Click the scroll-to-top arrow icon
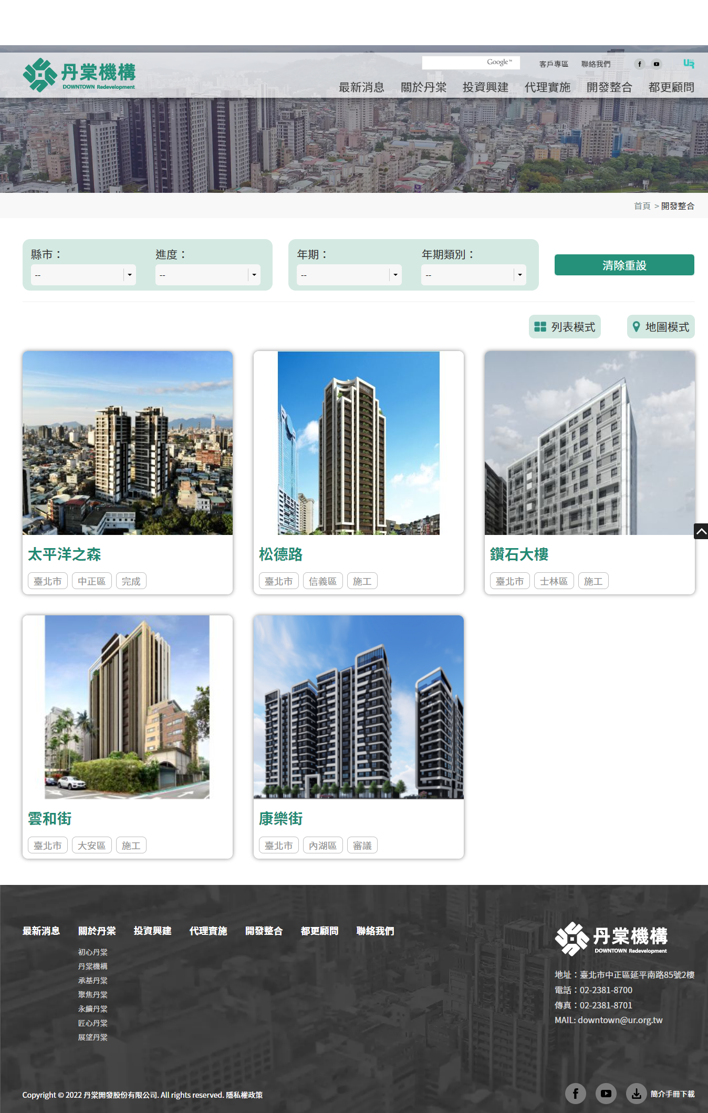This screenshot has height=1113, width=708. (x=701, y=531)
